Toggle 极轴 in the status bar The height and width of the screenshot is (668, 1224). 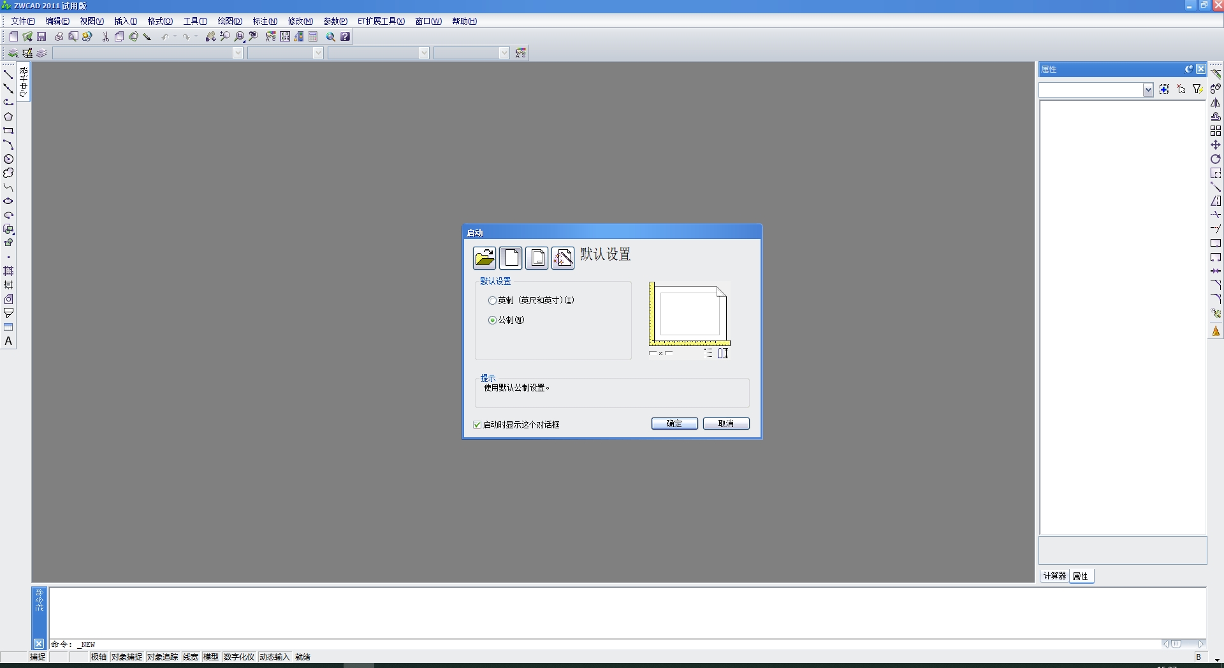click(98, 657)
